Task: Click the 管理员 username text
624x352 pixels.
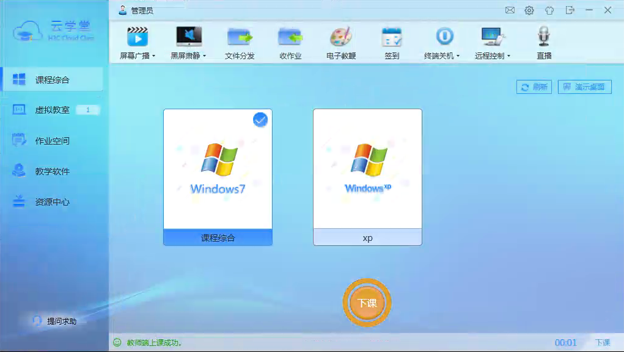Action: (142, 11)
